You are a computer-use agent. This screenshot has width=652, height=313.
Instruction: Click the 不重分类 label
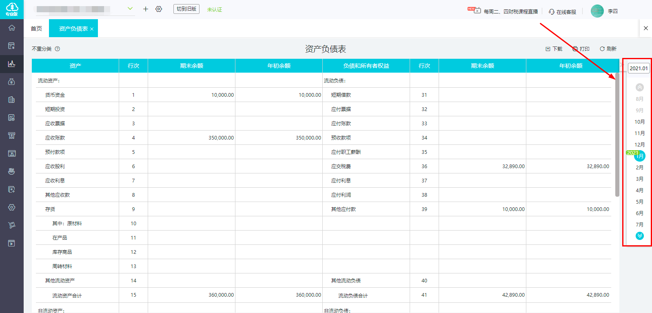click(x=42, y=49)
